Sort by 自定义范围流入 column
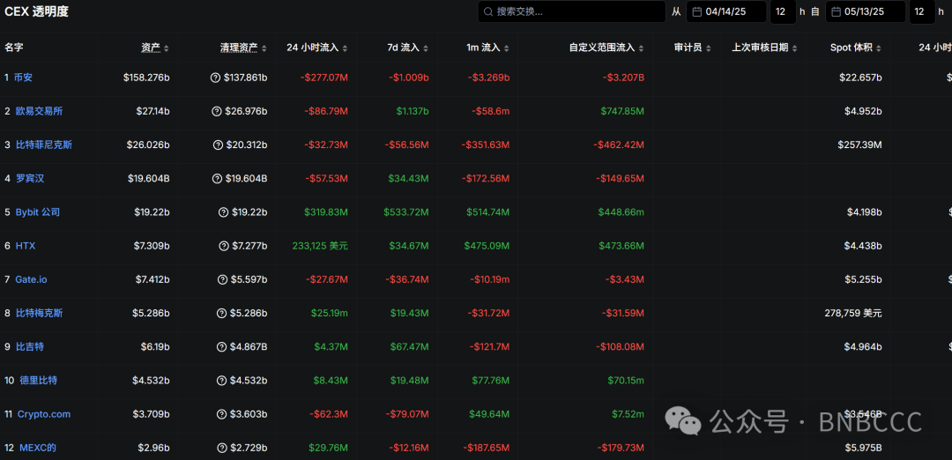The image size is (952, 460). (606, 48)
